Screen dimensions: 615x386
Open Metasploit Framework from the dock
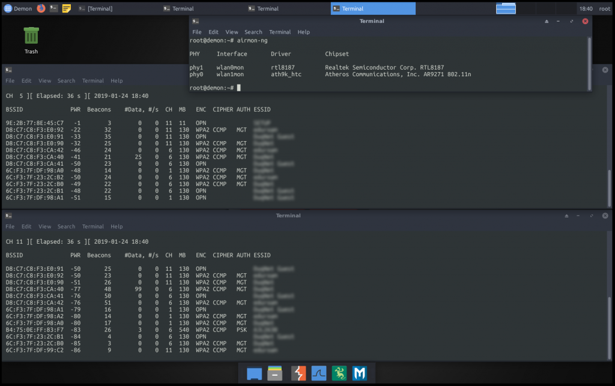click(x=360, y=373)
